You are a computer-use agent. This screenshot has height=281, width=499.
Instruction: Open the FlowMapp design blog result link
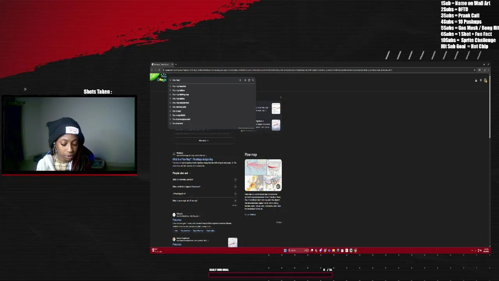click(193, 159)
